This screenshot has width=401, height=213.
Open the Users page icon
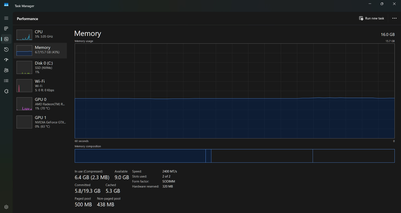[6, 70]
